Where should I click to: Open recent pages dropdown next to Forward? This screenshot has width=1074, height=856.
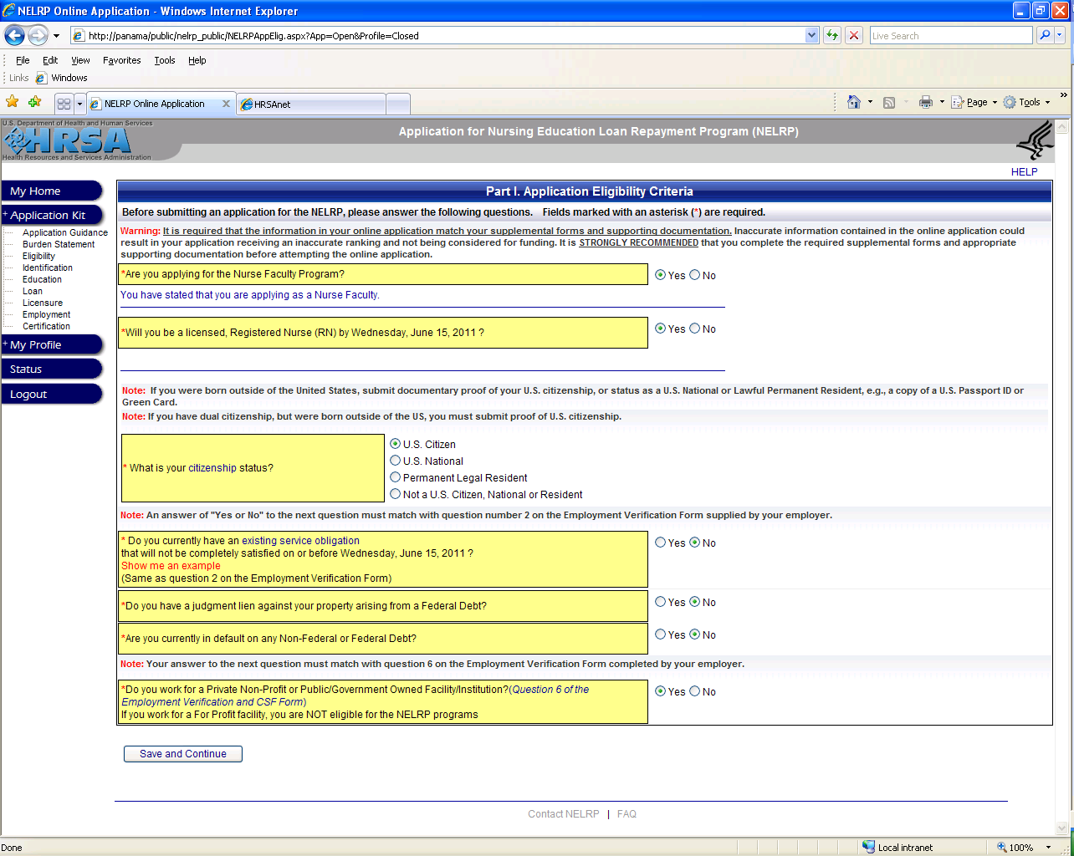(x=56, y=35)
